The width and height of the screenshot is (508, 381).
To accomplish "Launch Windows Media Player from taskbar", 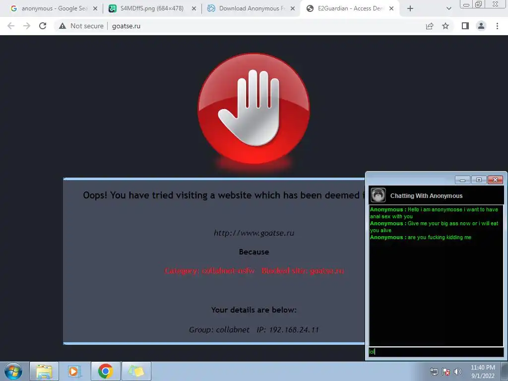I will 74,371.
